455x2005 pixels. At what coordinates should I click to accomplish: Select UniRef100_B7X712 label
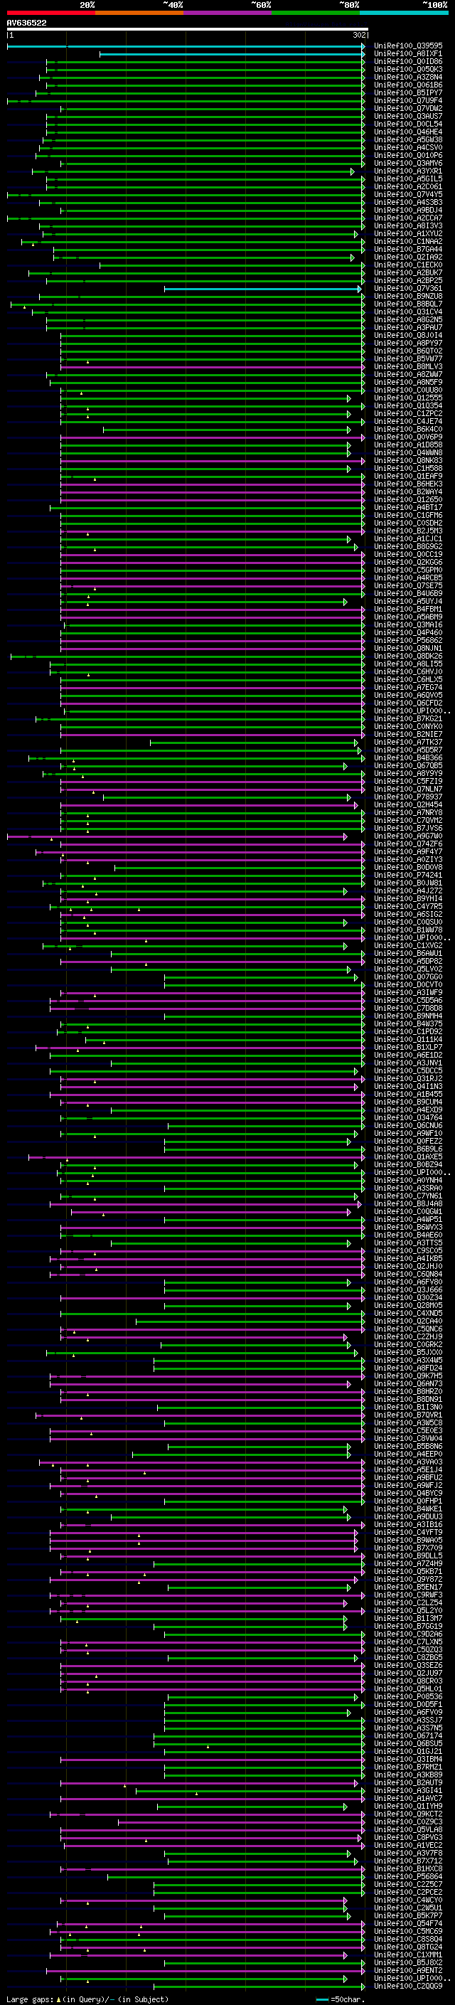(408, 1861)
